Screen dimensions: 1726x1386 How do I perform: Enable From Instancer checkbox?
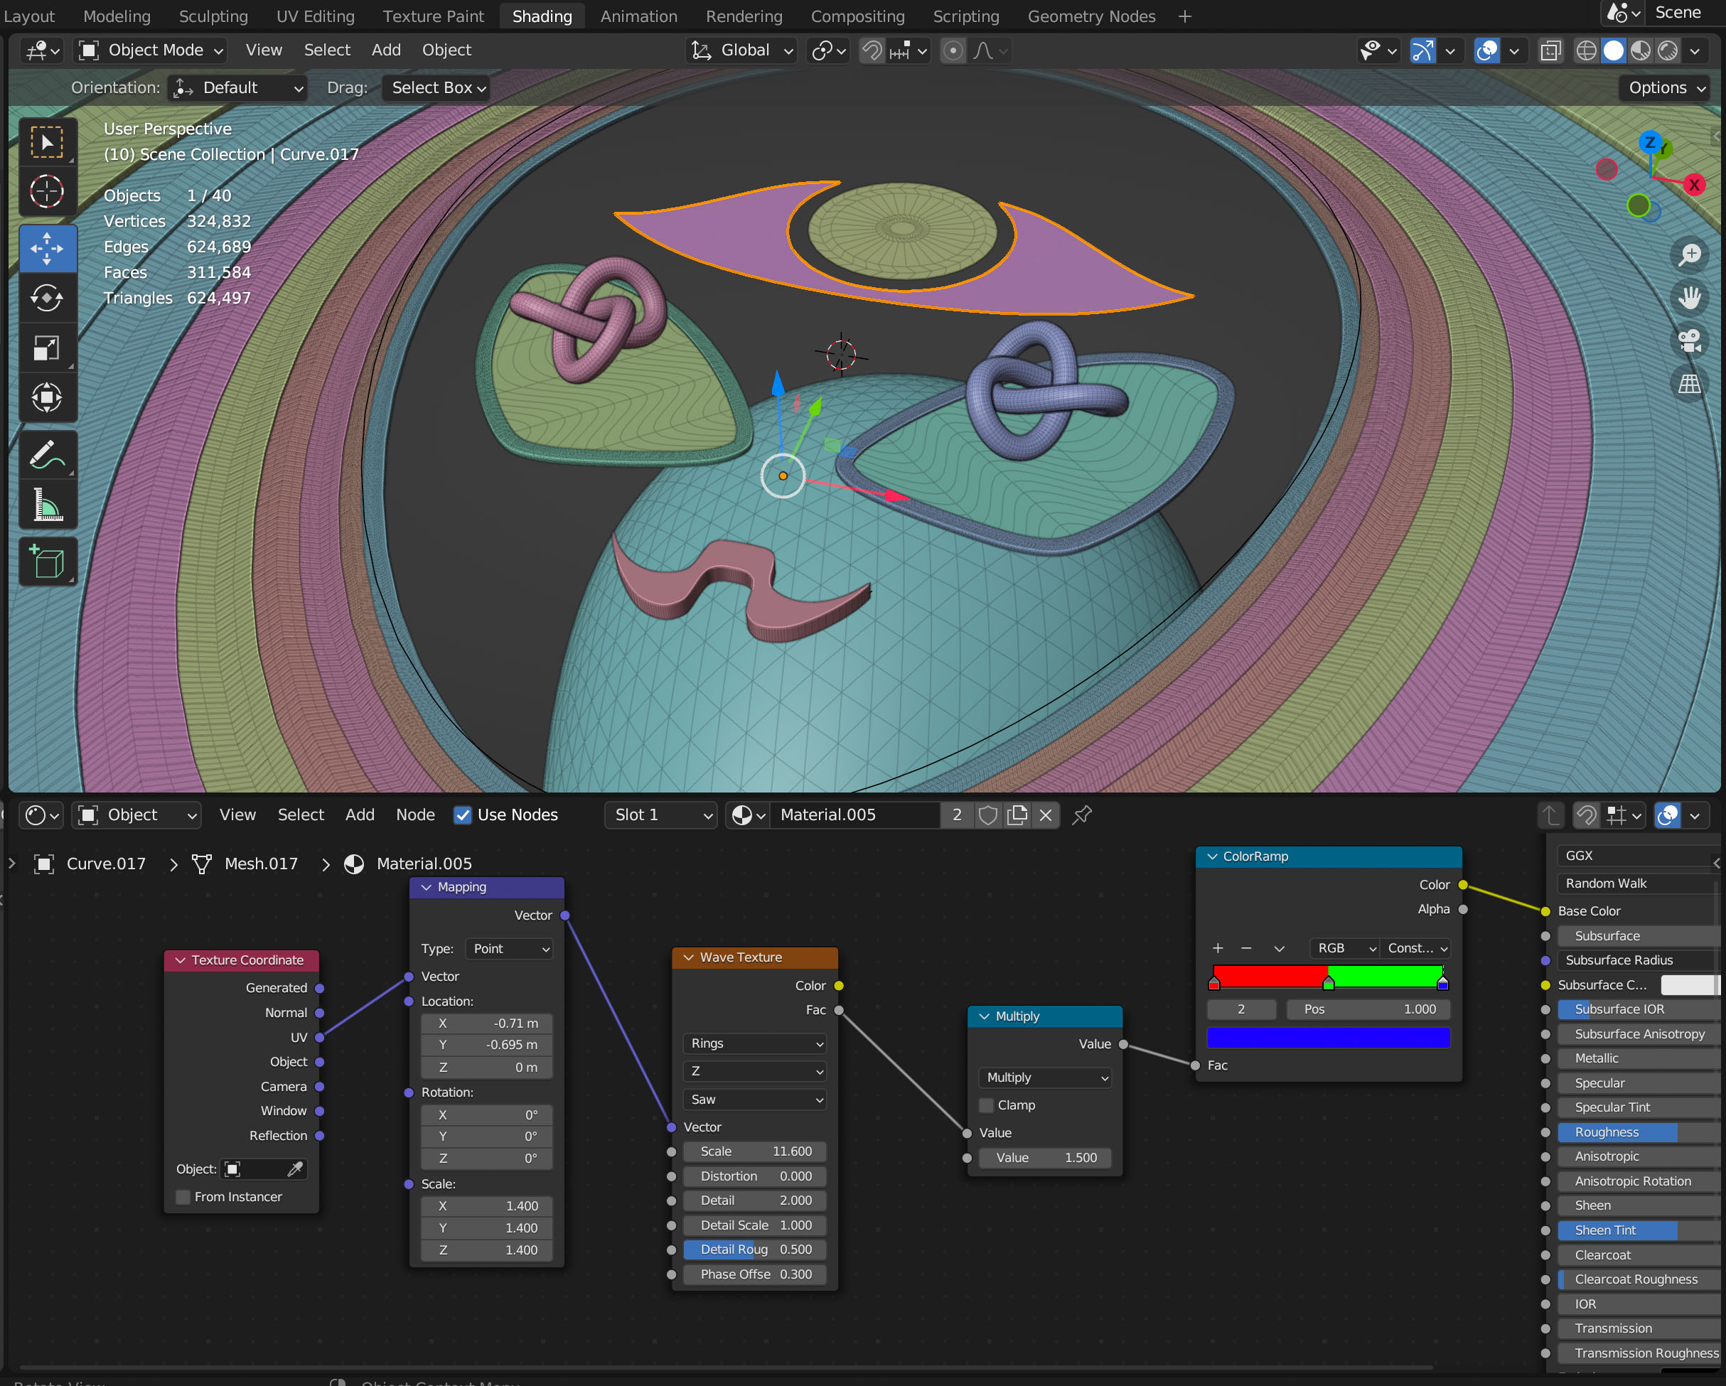click(183, 1197)
